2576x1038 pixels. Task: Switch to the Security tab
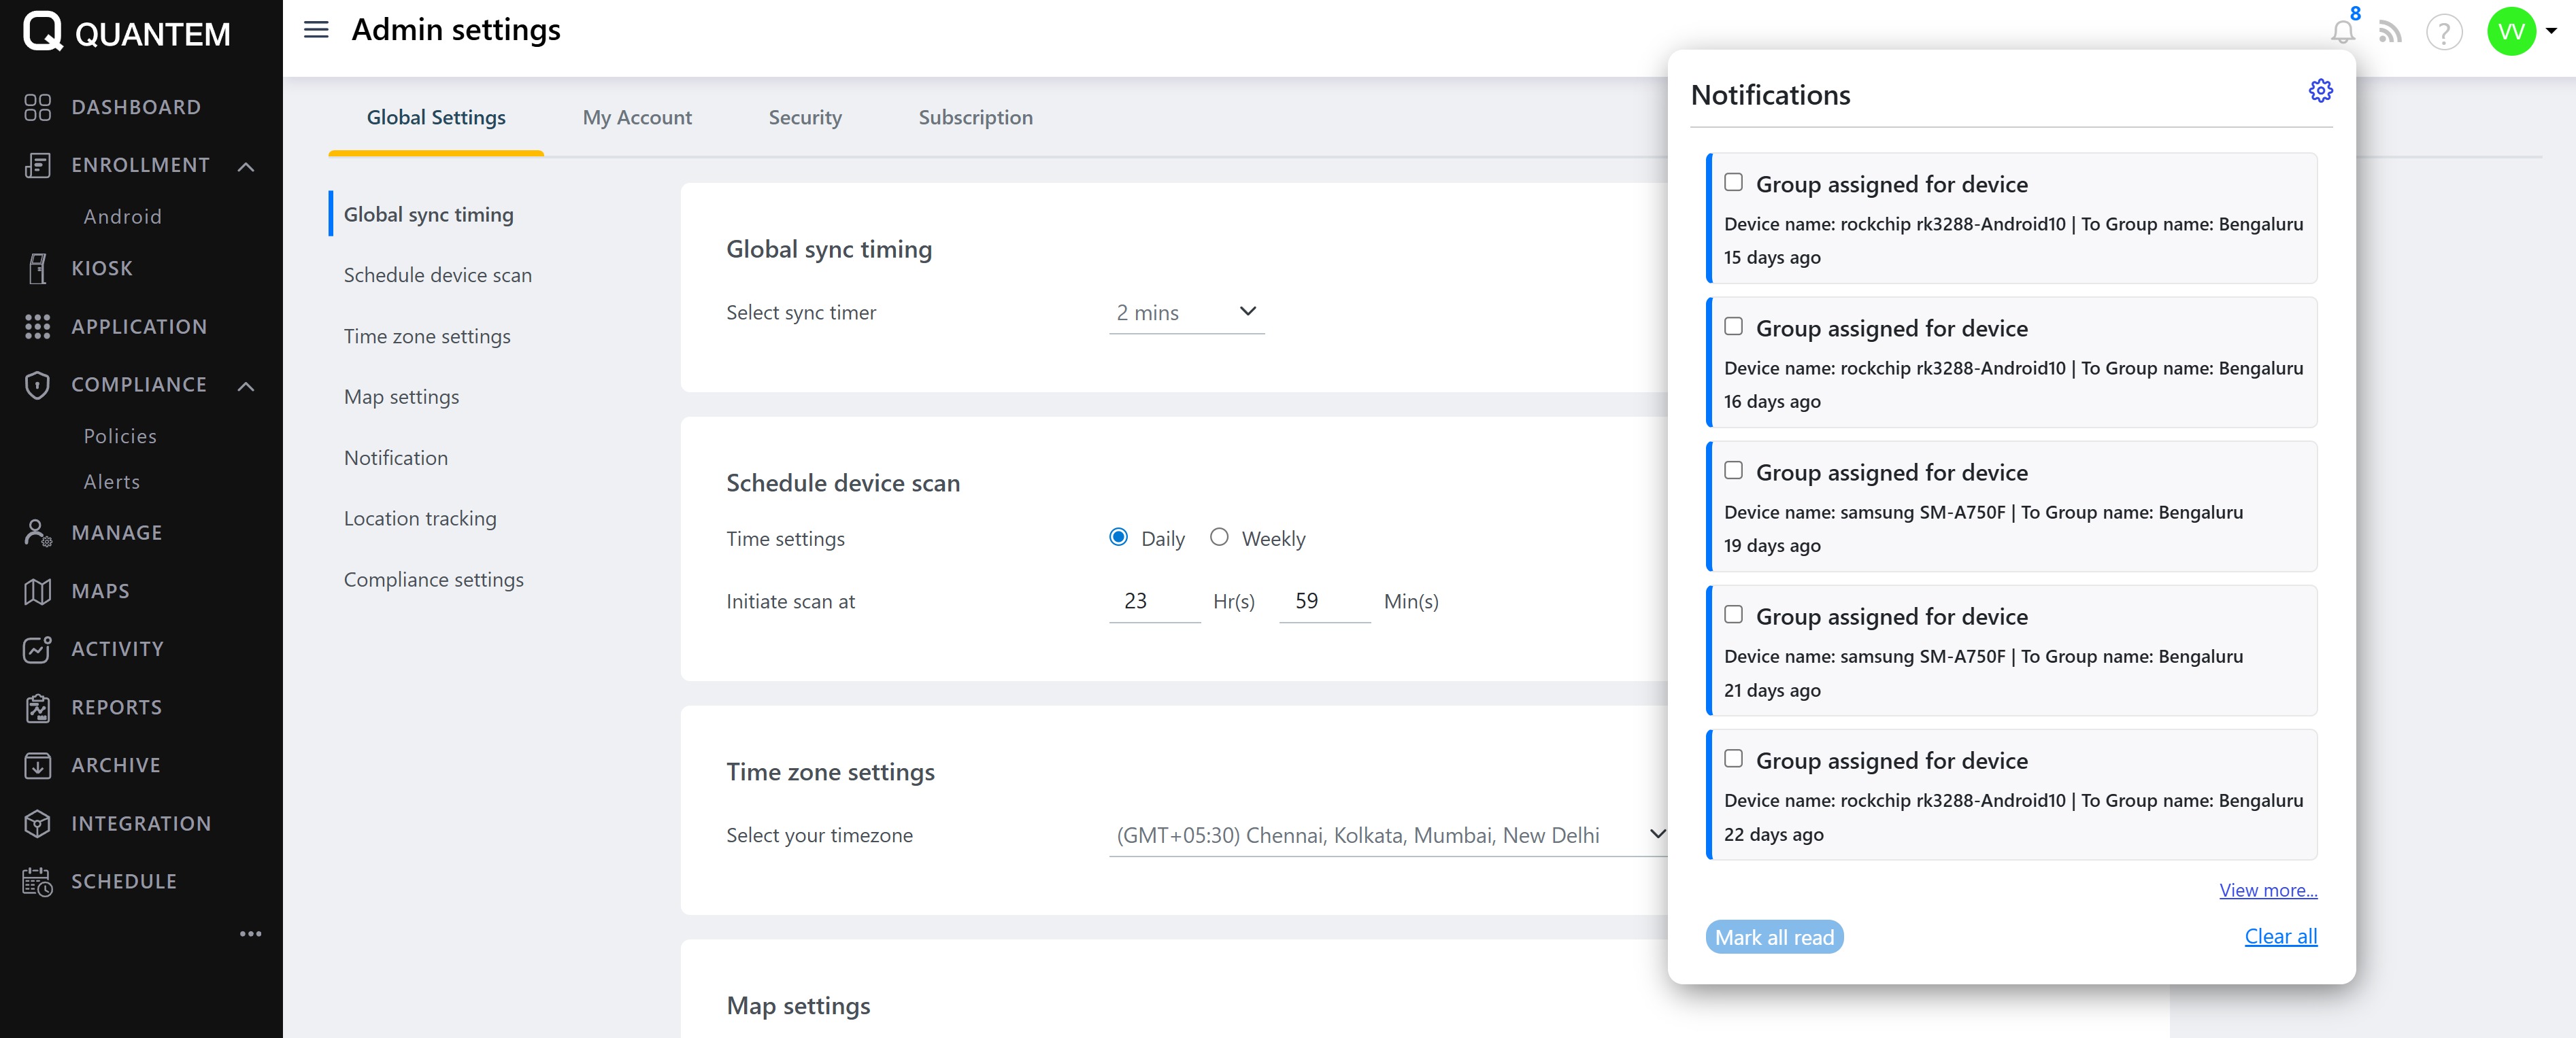click(805, 118)
